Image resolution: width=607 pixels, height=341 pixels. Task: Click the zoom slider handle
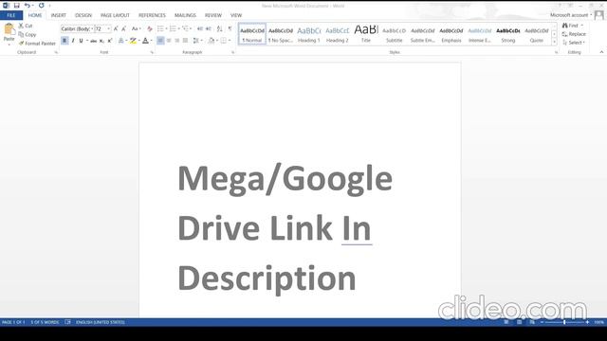pos(564,322)
